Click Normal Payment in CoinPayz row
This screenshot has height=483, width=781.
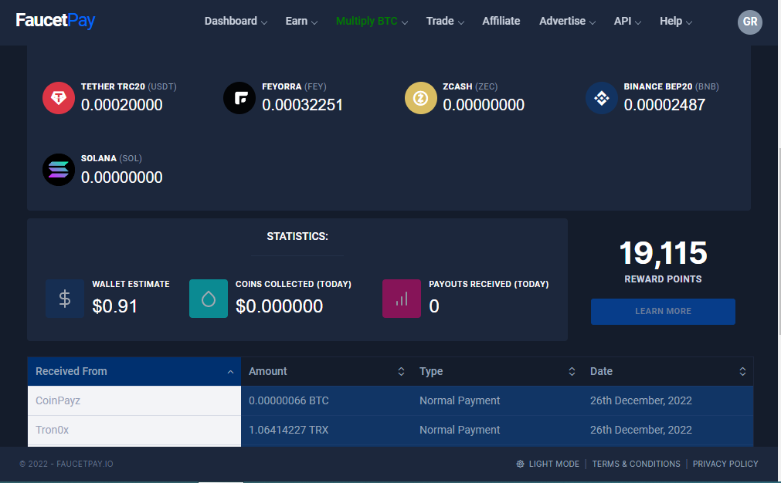pos(459,401)
